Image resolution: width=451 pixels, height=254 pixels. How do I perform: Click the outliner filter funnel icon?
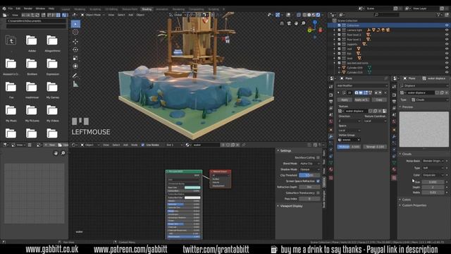(x=438, y=14)
